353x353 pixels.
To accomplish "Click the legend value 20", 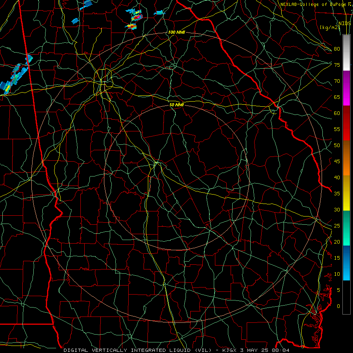I will click(x=337, y=242).
